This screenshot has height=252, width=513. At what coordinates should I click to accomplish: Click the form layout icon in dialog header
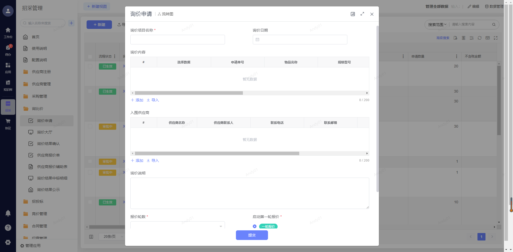(x=353, y=14)
